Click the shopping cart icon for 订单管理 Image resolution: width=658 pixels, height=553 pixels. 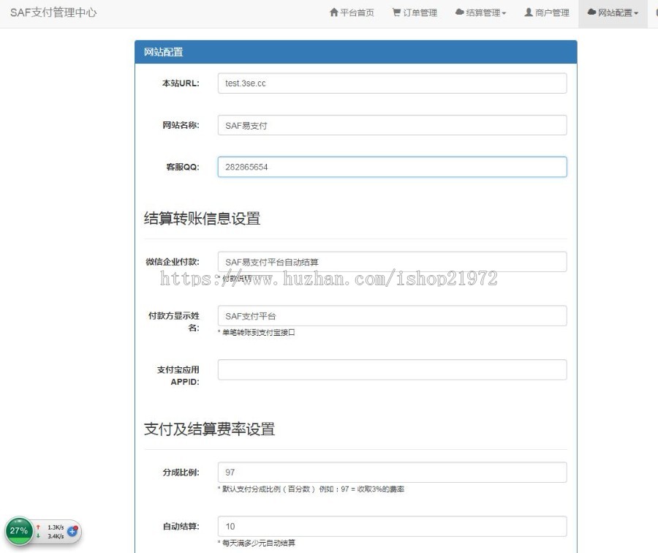pyautogui.click(x=396, y=12)
